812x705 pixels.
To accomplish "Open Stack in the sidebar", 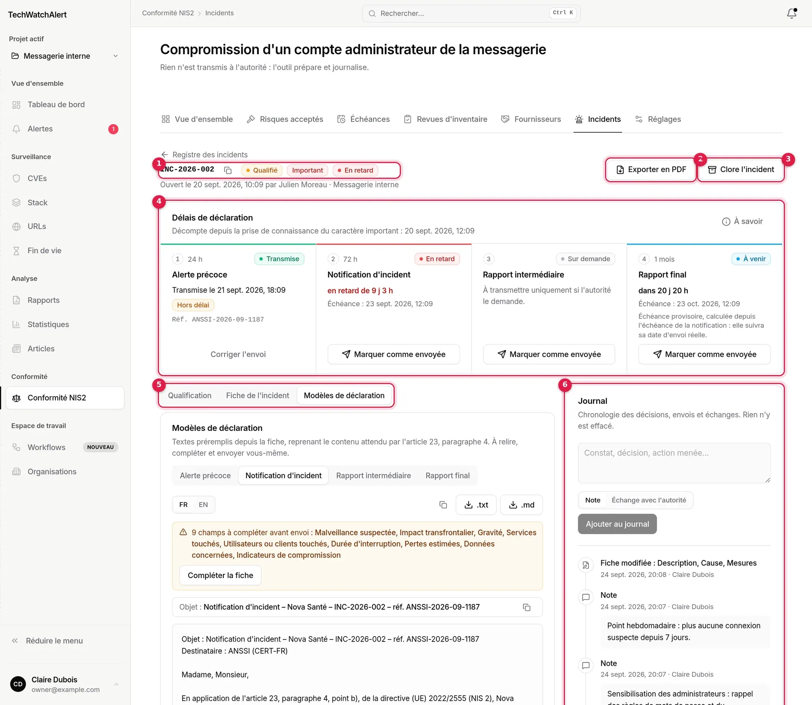I will pos(65,203).
